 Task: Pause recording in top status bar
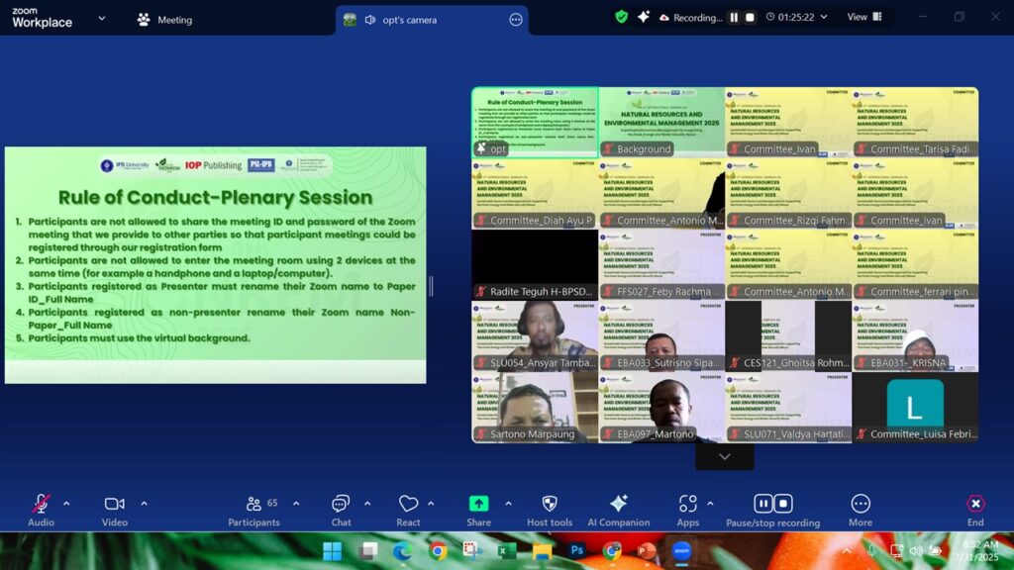coord(734,18)
